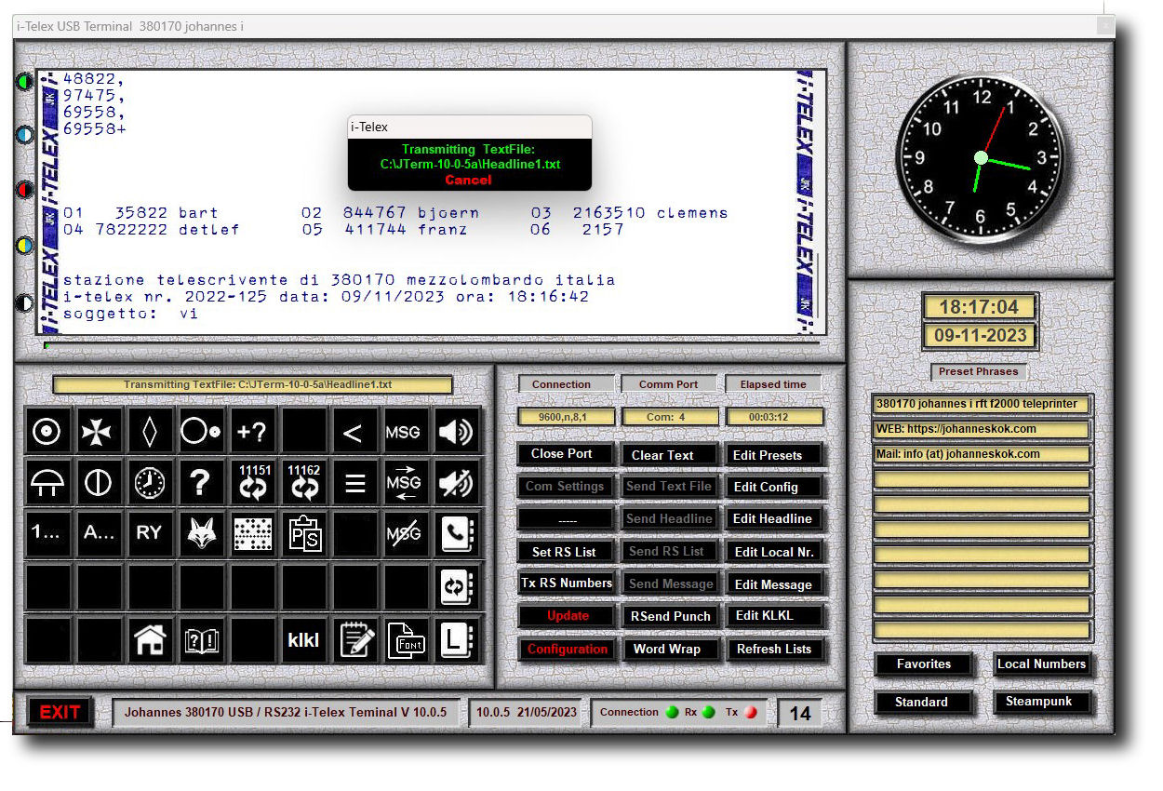Screen dimensions: 1163x791
Task: Click the Maltese cross icon
Action: click(99, 431)
